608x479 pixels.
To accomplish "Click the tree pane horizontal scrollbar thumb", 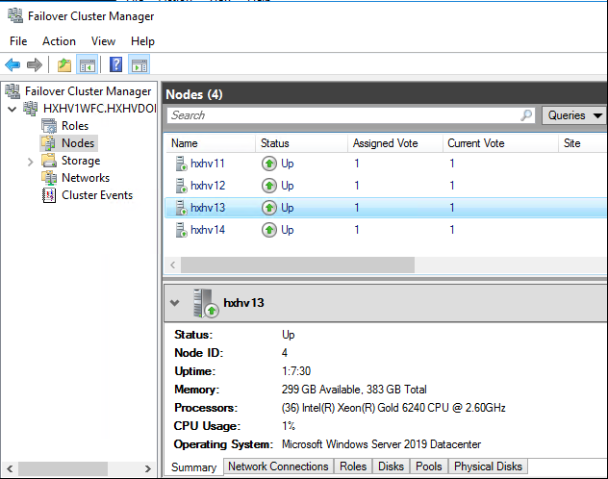I will [x=63, y=468].
